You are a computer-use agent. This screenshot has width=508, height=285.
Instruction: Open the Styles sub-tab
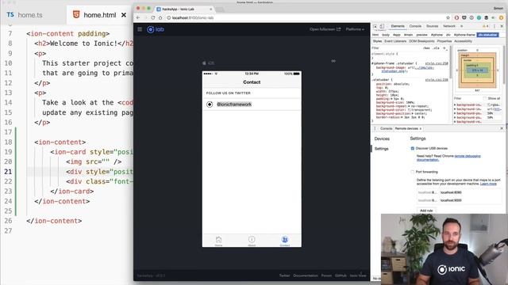[377, 41]
